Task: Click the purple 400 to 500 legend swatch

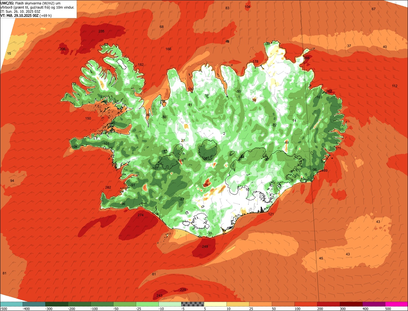Action: click(x=373, y=304)
